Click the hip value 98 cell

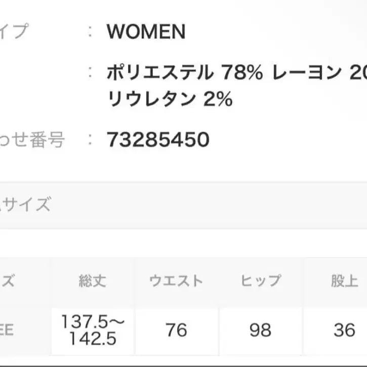pos(260,331)
